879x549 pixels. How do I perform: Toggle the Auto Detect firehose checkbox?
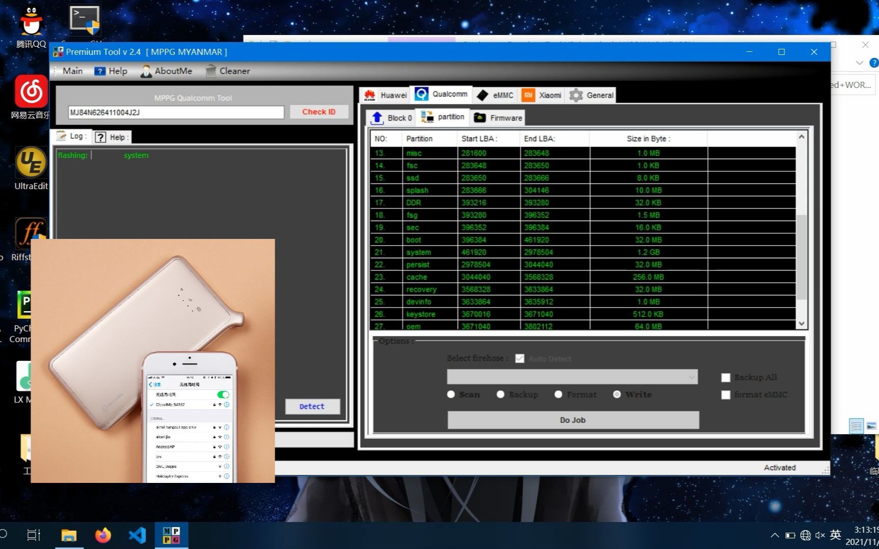pyautogui.click(x=519, y=358)
